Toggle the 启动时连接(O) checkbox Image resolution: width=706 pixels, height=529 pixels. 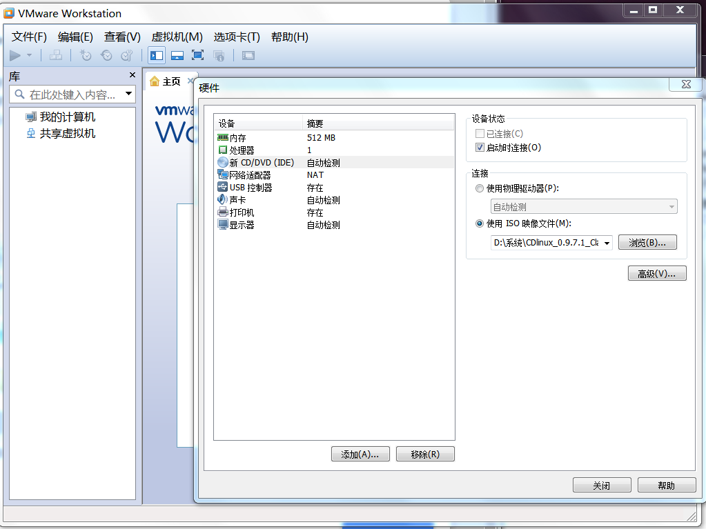click(480, 148)
